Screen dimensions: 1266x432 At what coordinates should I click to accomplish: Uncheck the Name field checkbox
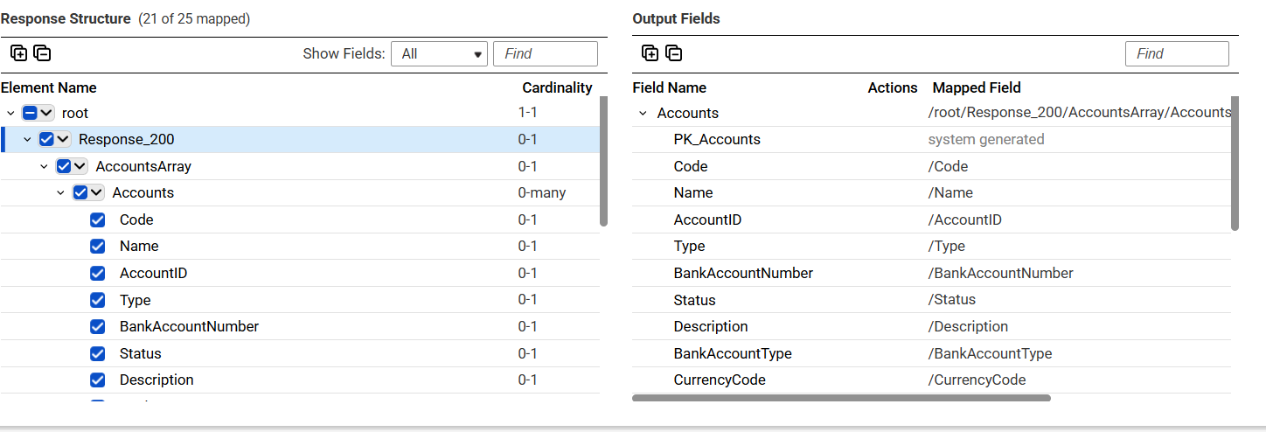(x=98, y=246)
